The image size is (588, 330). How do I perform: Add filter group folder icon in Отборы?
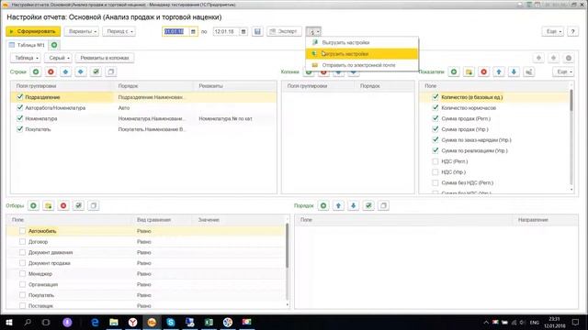[49, 205]
